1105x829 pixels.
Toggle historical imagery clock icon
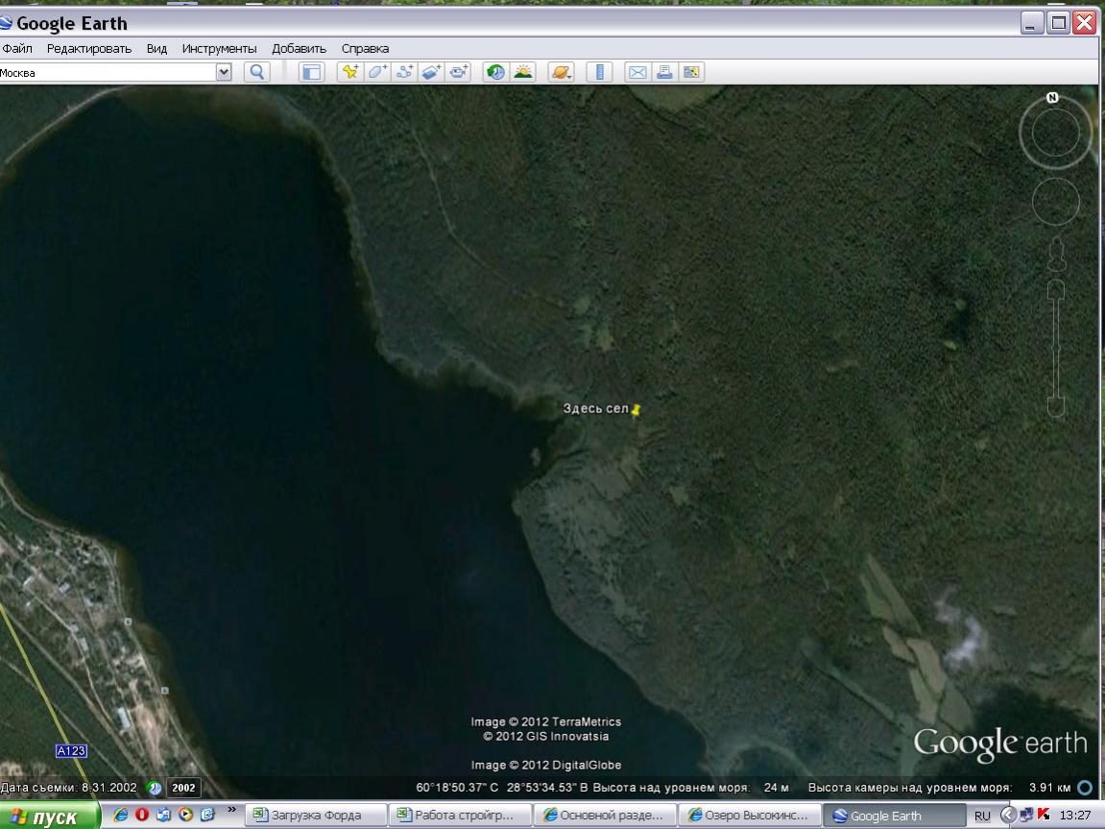(x=495, y=72)
